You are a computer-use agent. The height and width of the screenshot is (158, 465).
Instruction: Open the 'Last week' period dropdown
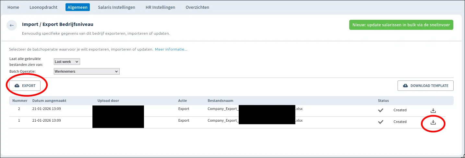(x=67, y=62)
